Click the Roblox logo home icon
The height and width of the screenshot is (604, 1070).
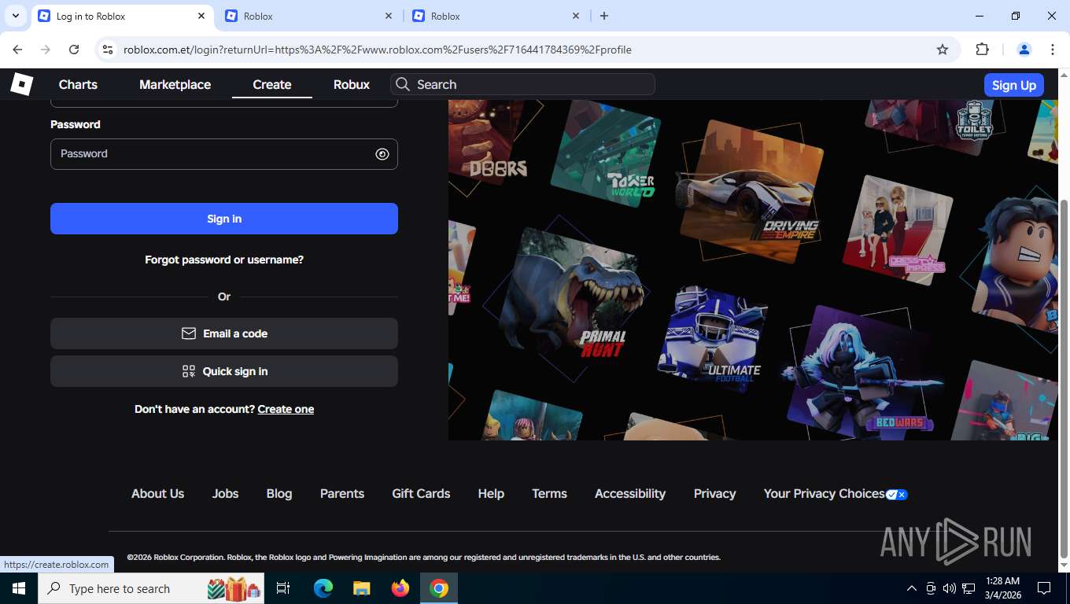[22, 83]
